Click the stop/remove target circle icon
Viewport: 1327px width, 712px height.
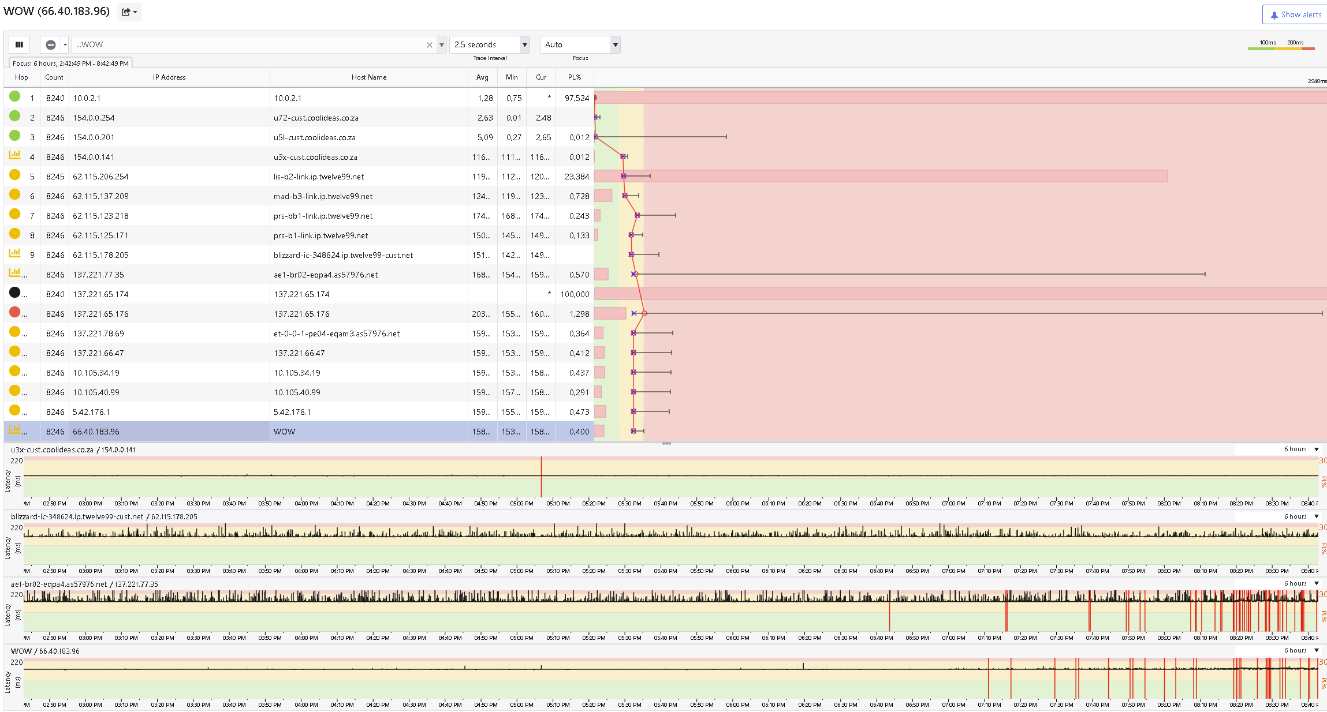[x=51, y=44]
